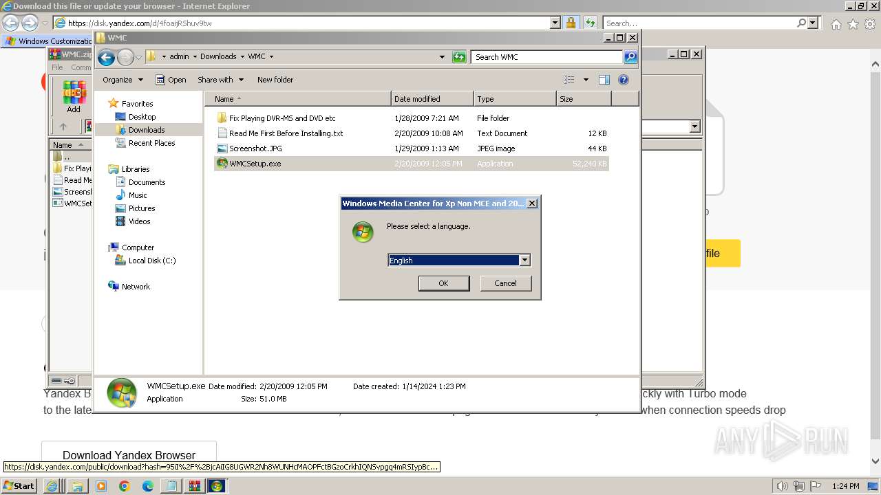Switch to the Windows Customization browser tab

[x=48, y=41]
